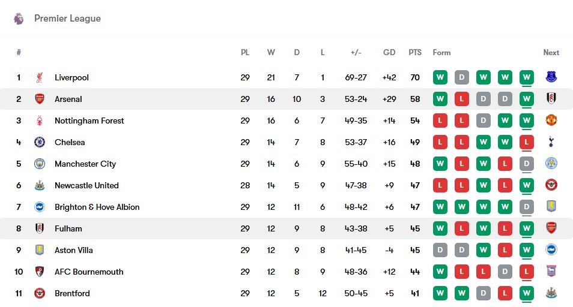The image size is (573, 307).
Task: Sort table by PTS column header
Action: coord(415,53)
